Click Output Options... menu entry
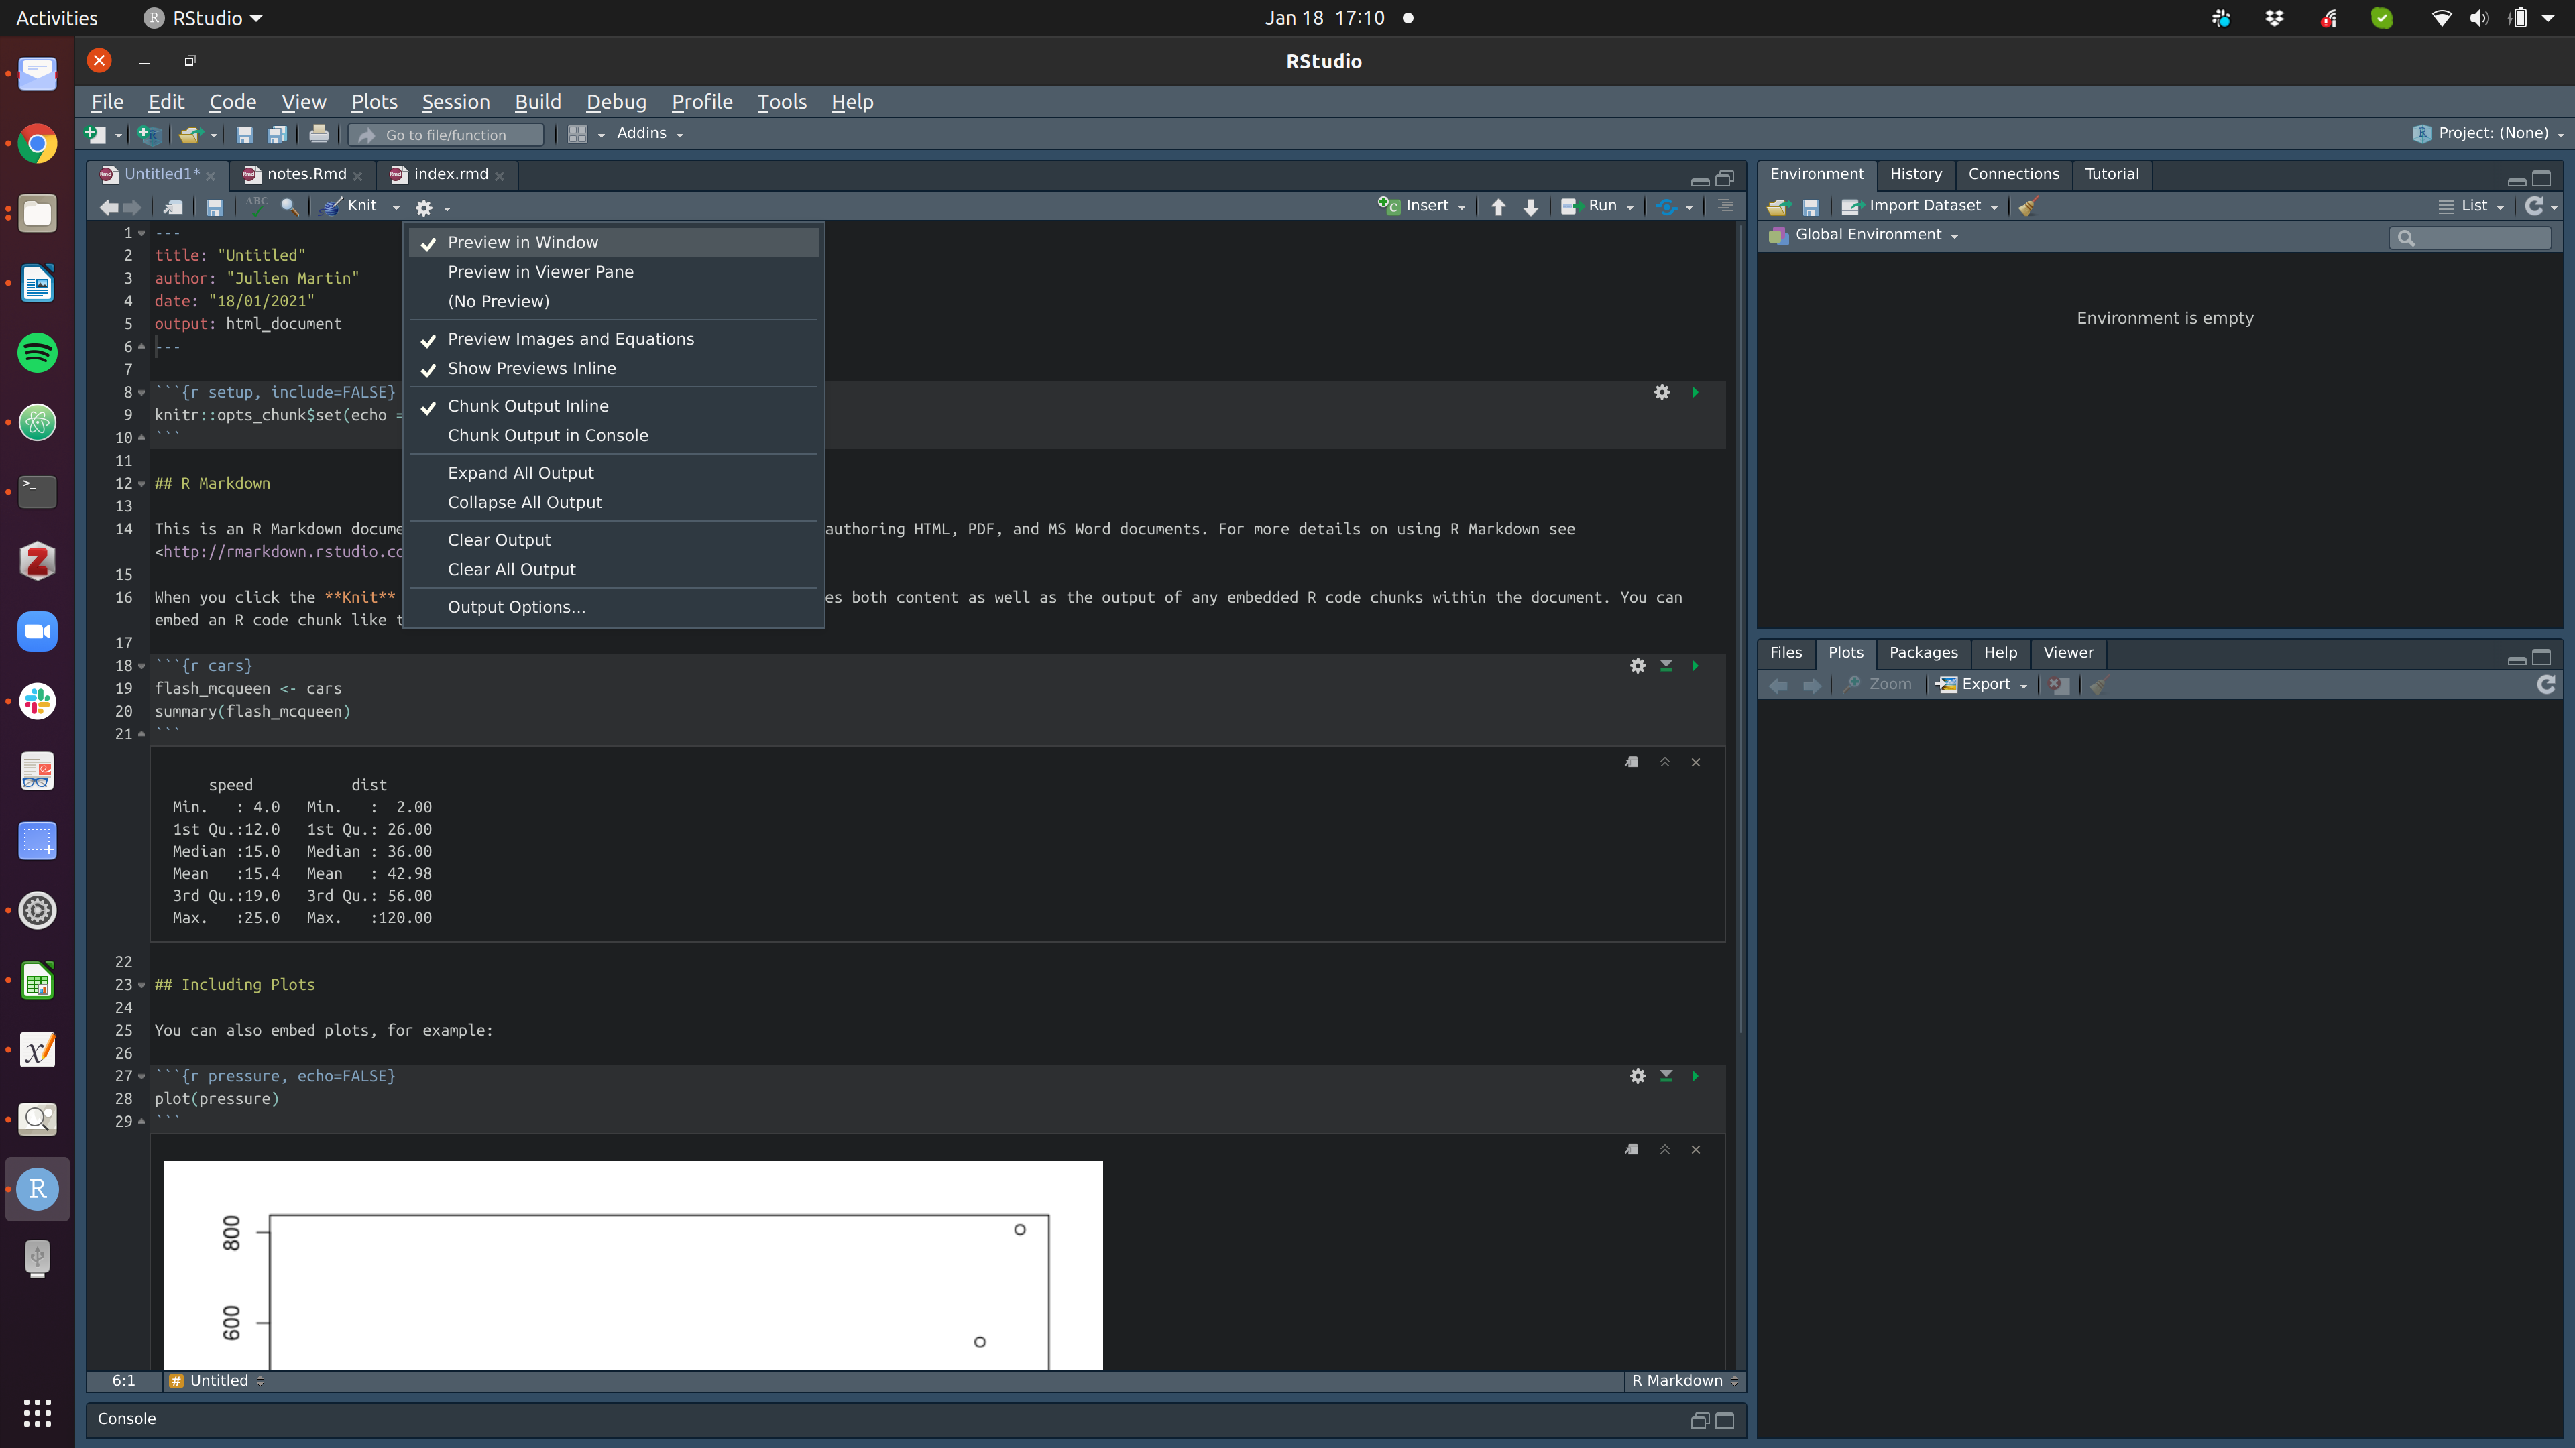Image resolution: width=2575 pixels, height=1448 pixels. pyautogui.click(x=516, y=607)
